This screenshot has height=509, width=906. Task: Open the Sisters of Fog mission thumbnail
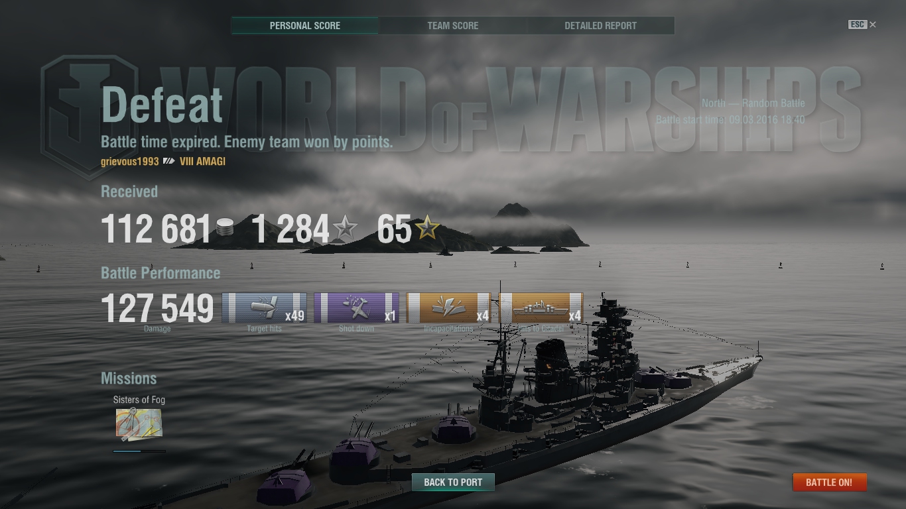click(139, 424)
